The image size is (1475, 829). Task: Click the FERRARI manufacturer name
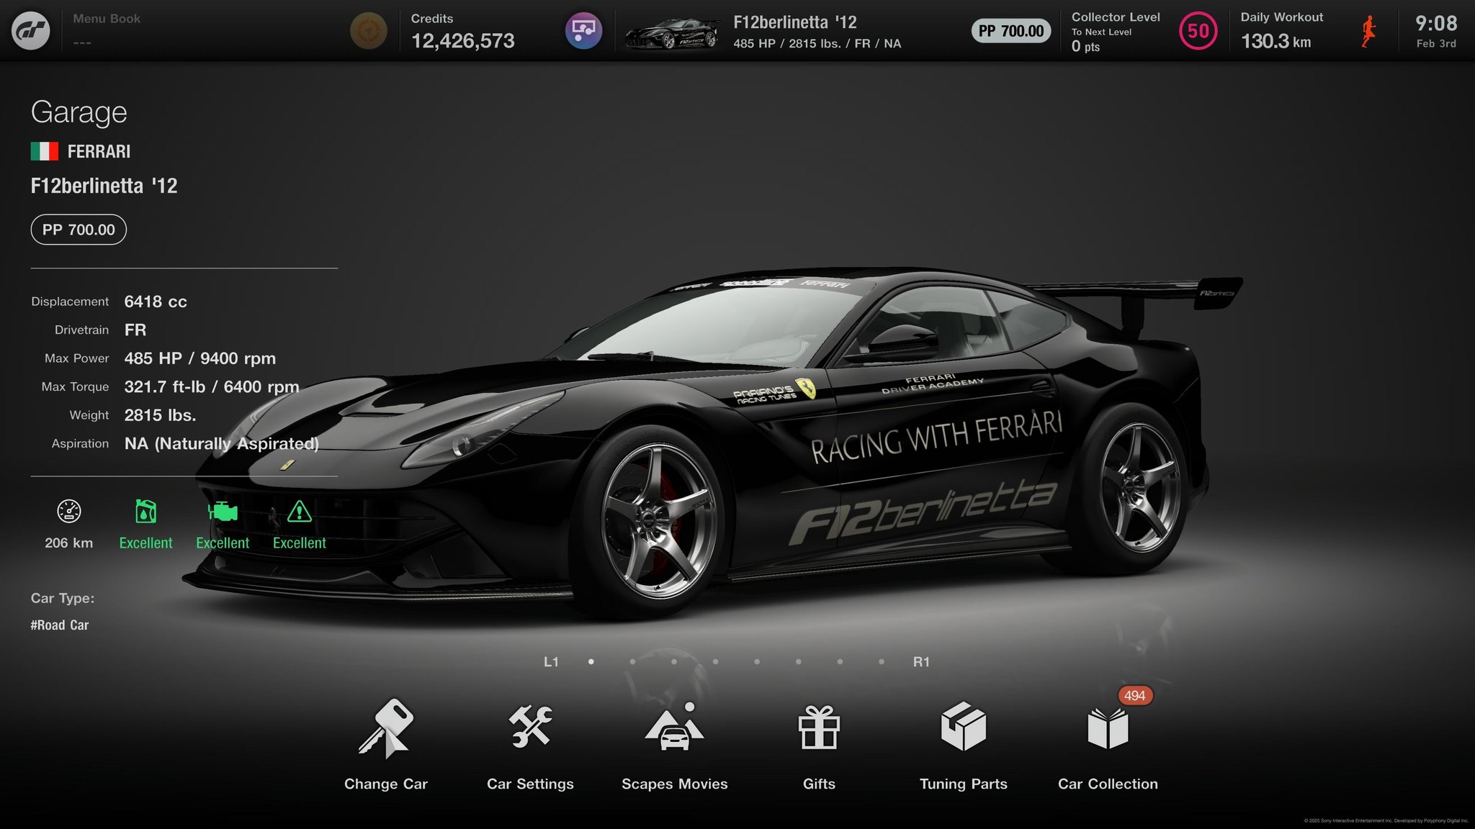(99, 152)
